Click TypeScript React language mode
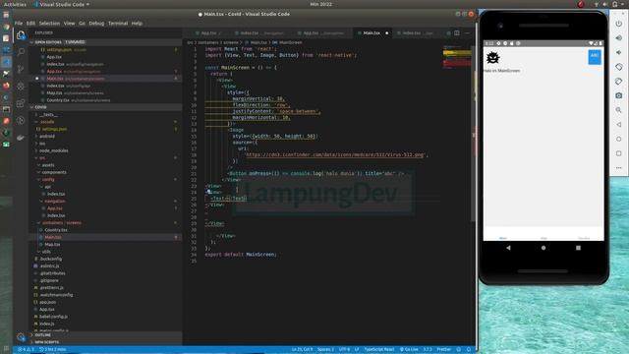Image resolution: width=629 pixels, height=354 pixels. pyautogui.click(x=379, y=350)
